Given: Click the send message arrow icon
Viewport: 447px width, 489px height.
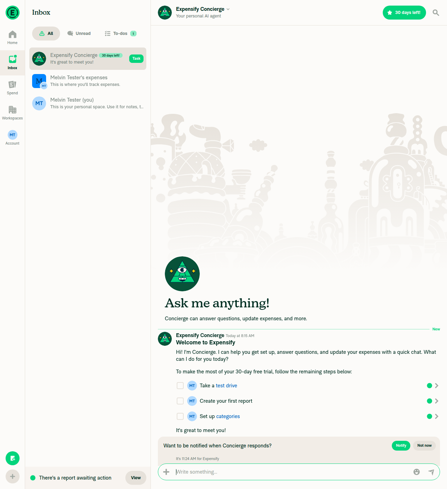Looking at the screenshot, I should pos(431,472).
